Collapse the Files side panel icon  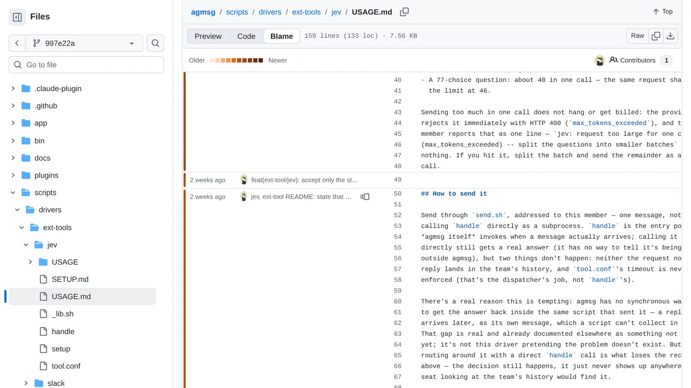point(17,17)
